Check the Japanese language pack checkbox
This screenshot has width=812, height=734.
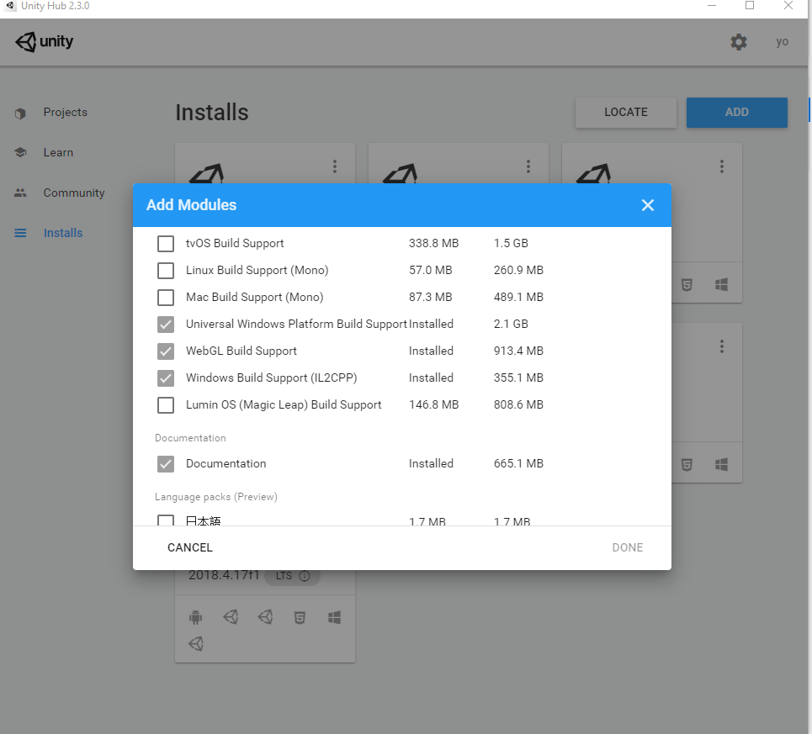[x=166, y=520]
